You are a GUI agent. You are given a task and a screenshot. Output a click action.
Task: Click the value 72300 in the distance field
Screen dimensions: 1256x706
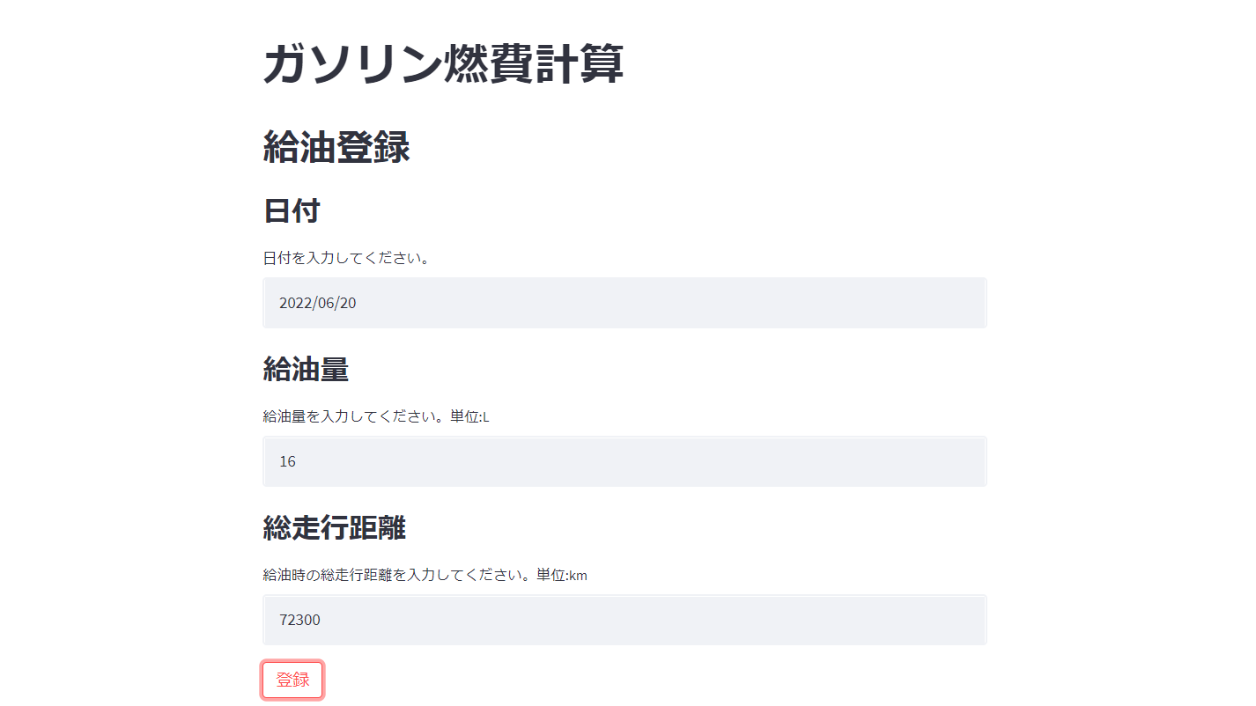[299, 619]
